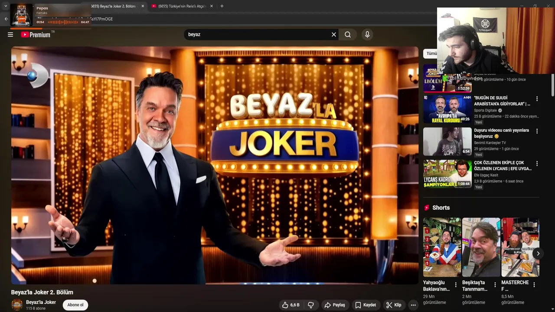Seek in the Pepas track waveform
The height and width of the screenshot is (312, 555).
coord(63,22)
